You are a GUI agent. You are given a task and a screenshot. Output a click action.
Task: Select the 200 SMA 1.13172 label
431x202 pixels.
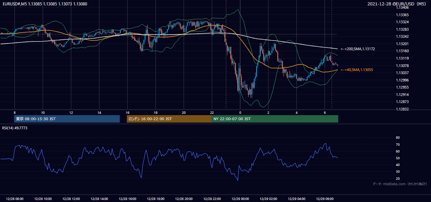[357, 49]
